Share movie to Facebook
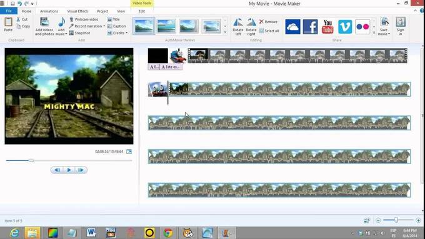This screenshot has height=239, width=425. click(x=310, y=27)
